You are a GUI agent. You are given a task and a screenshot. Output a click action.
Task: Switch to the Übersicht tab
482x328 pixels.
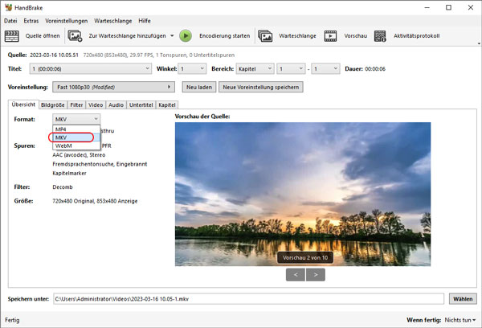pyautogui.click(x=23, y=105)
